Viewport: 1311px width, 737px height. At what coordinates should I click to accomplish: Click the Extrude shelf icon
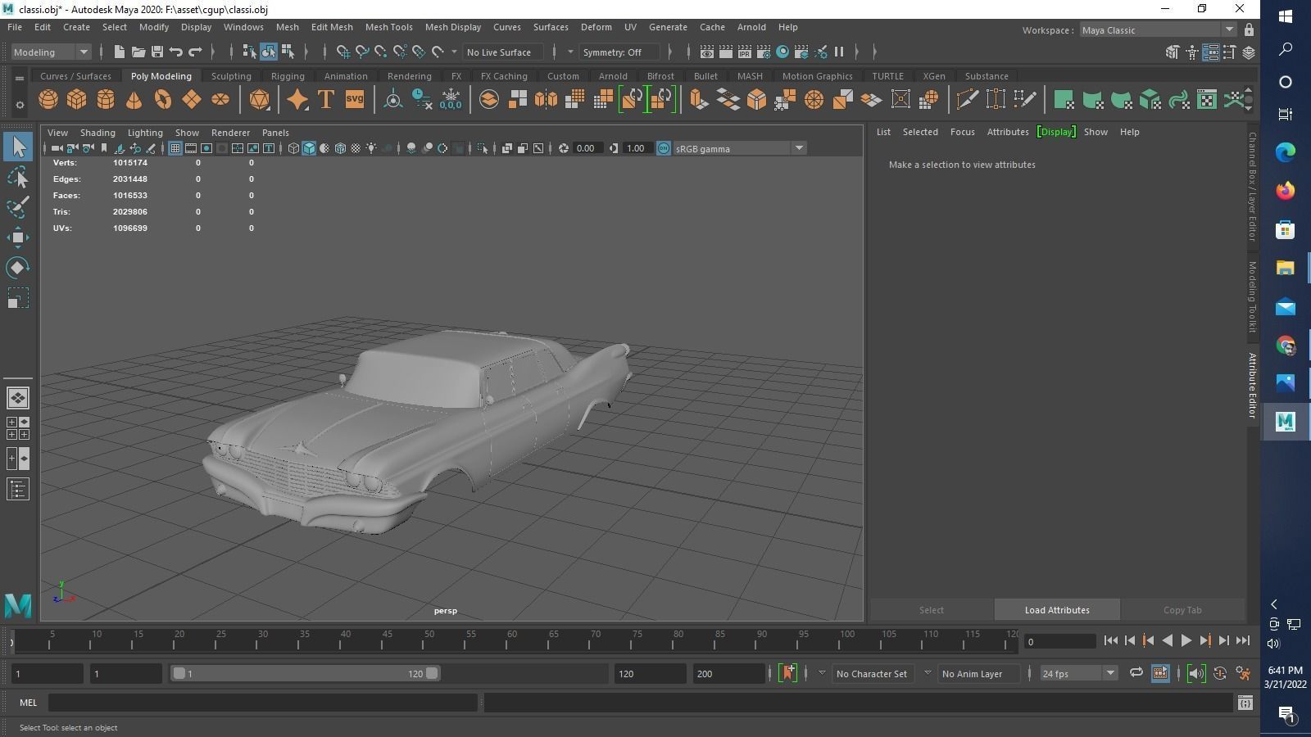point(698,100)
